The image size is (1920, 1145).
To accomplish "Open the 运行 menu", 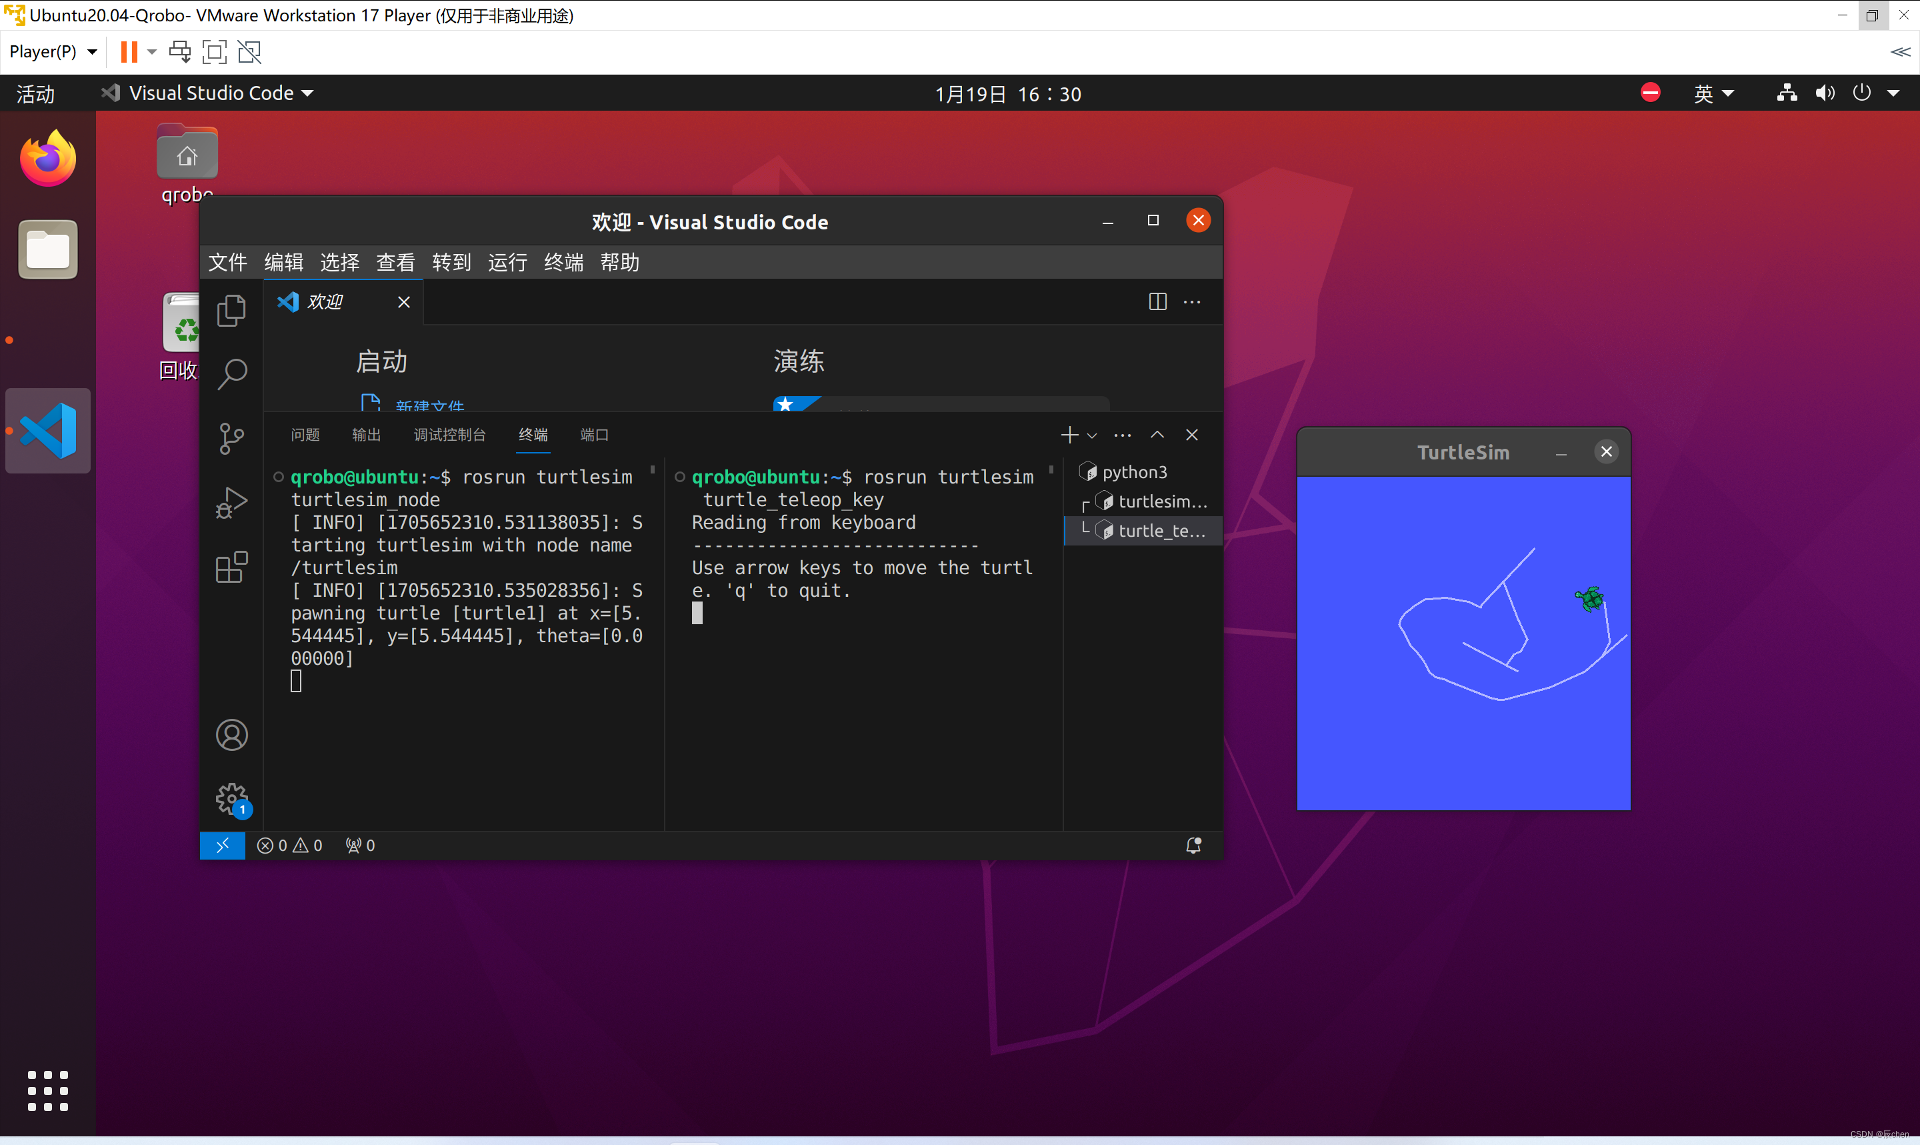I will click(x=507, y=262).
